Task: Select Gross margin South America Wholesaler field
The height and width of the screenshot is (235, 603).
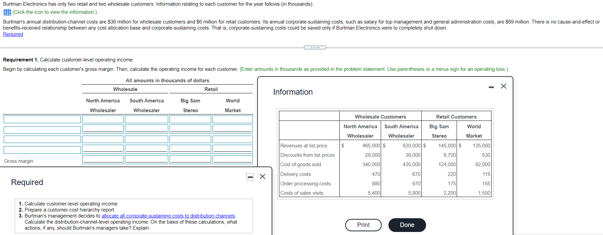Action: point(146,159)
